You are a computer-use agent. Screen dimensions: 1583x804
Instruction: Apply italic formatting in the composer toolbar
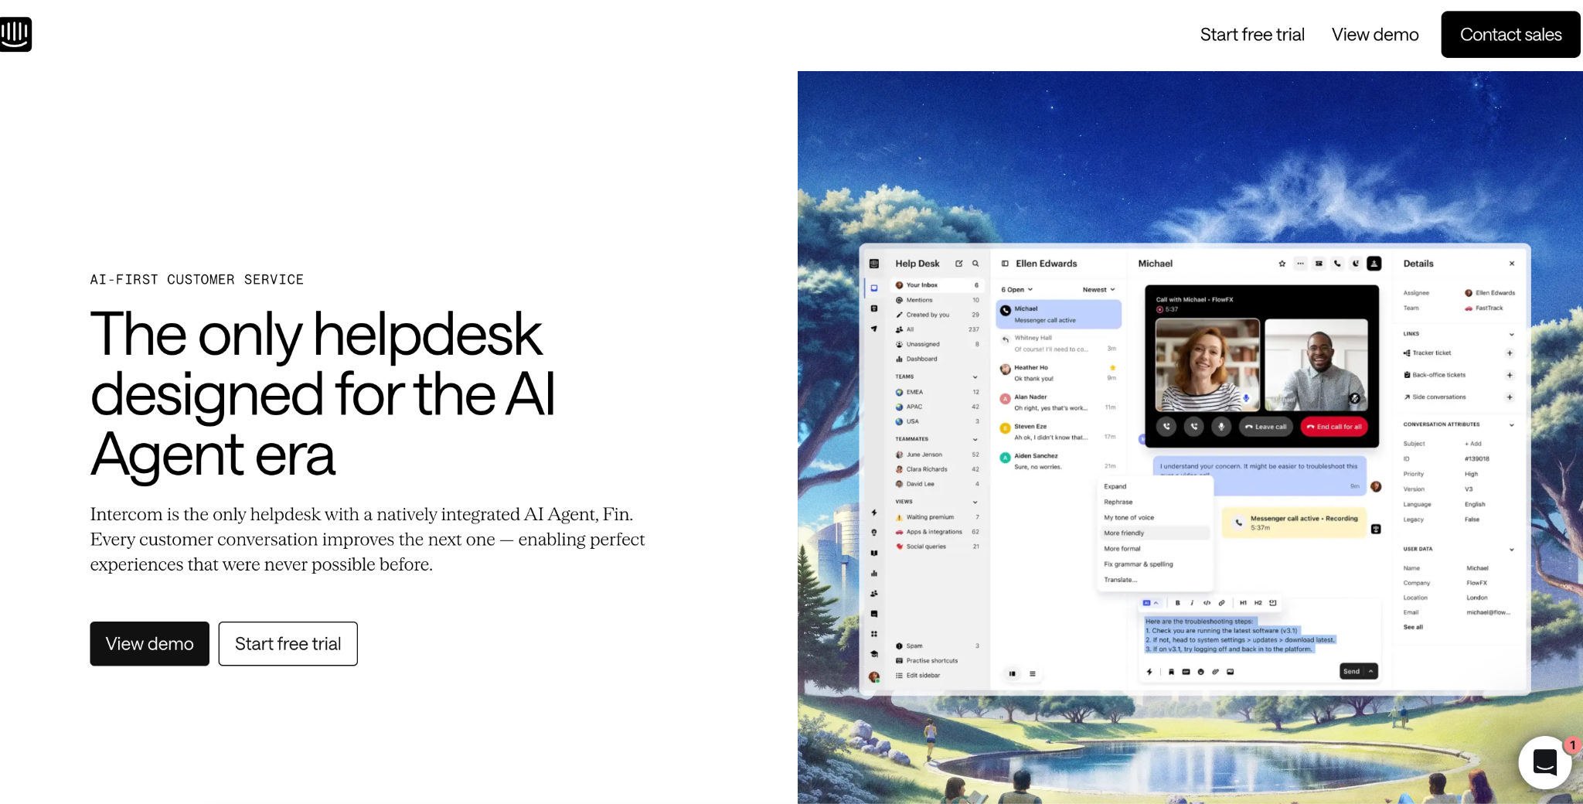1192,603
